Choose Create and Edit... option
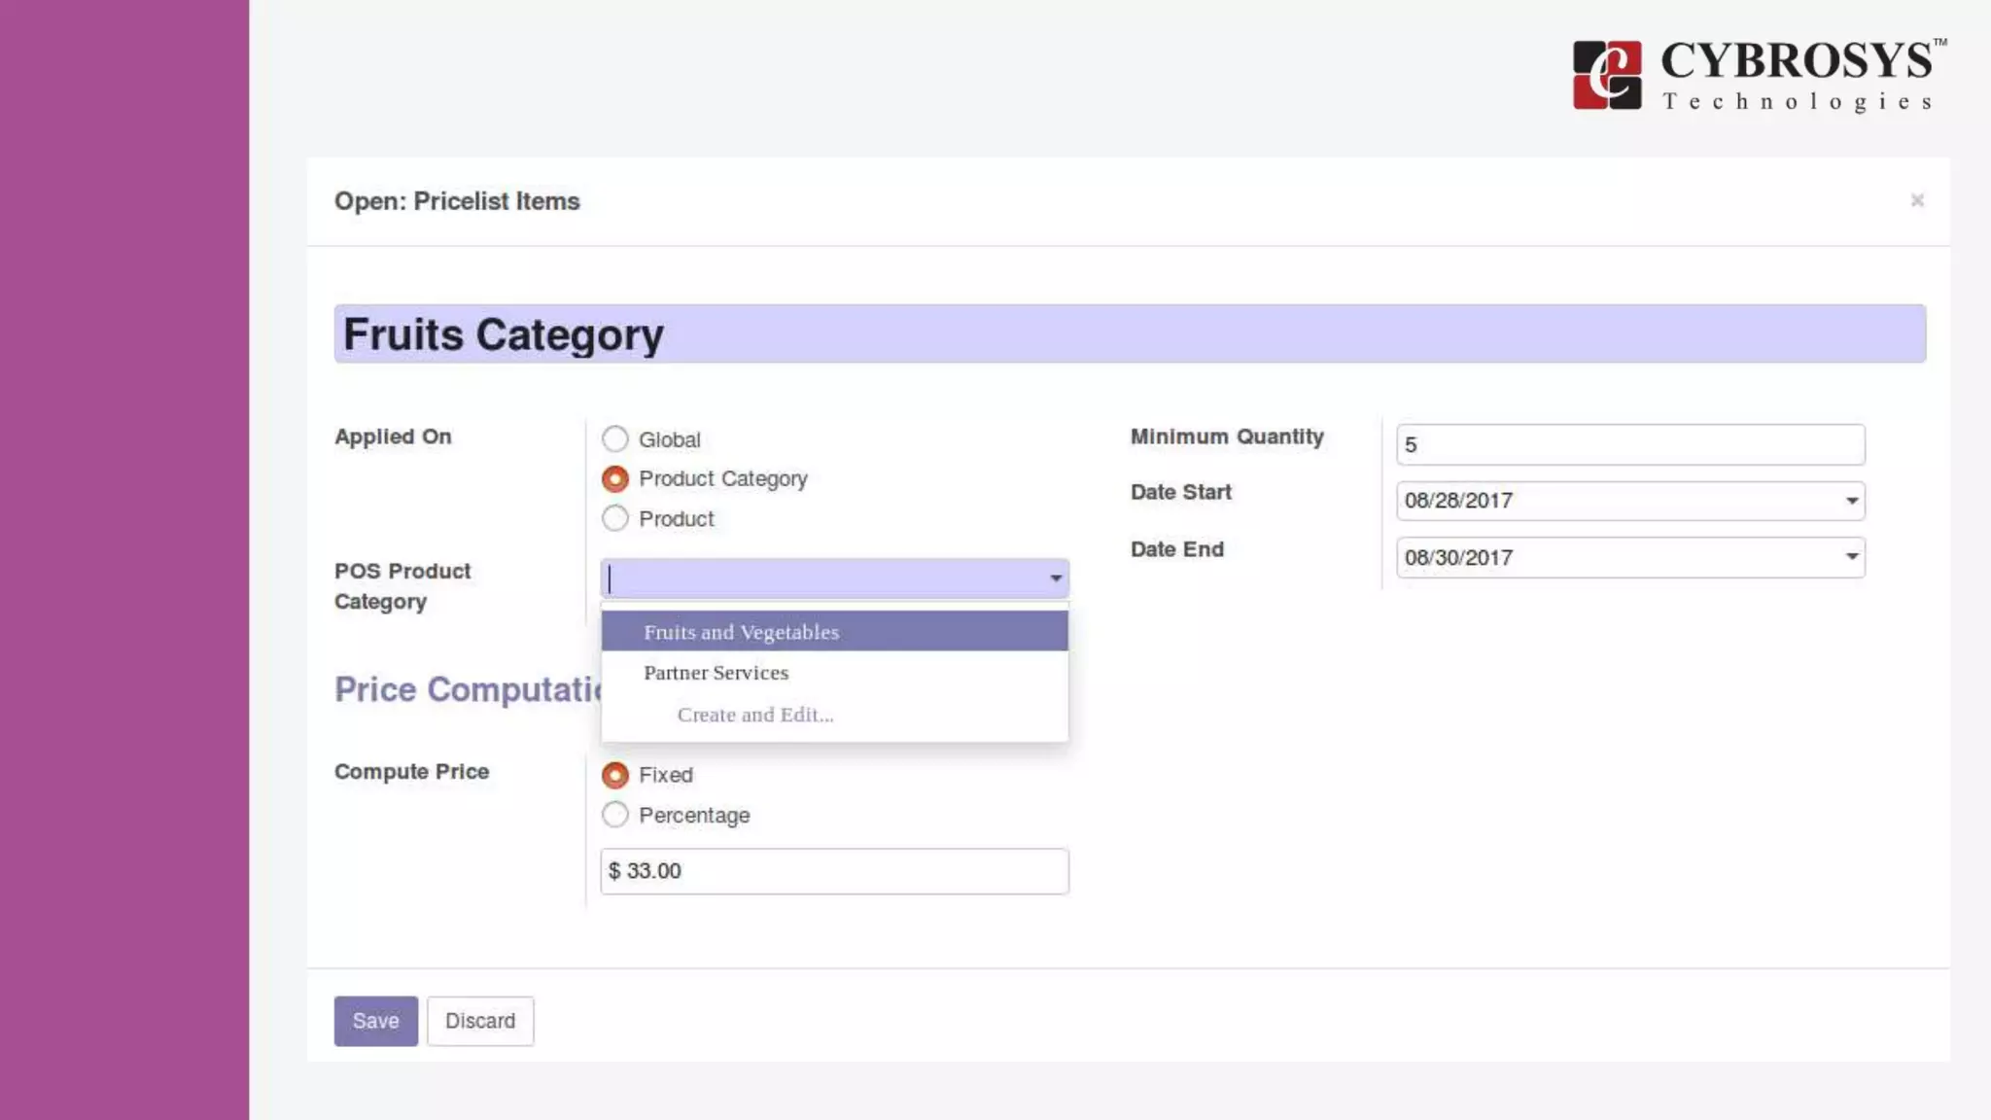The image size is (1991, 1120). pos(754,715)
